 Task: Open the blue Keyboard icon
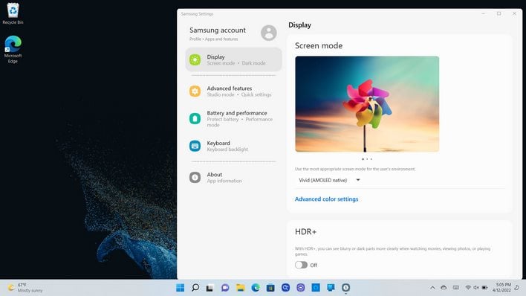pos(195,146)
